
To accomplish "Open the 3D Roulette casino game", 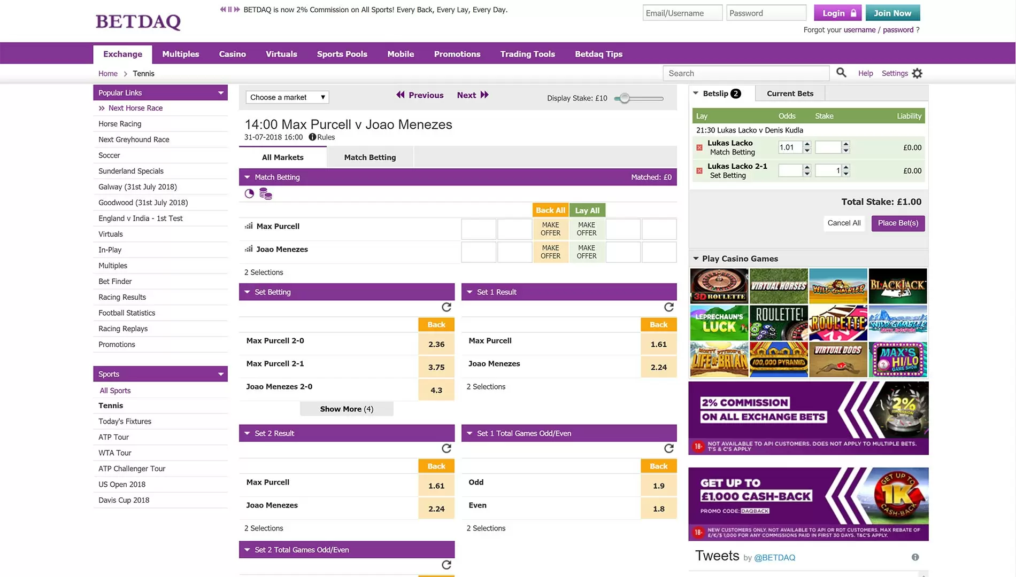I will point(719,286).
